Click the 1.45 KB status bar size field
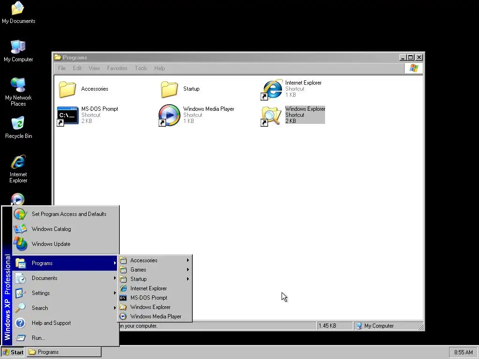Screen dimensions: 479x359 (x=334, y=326)
